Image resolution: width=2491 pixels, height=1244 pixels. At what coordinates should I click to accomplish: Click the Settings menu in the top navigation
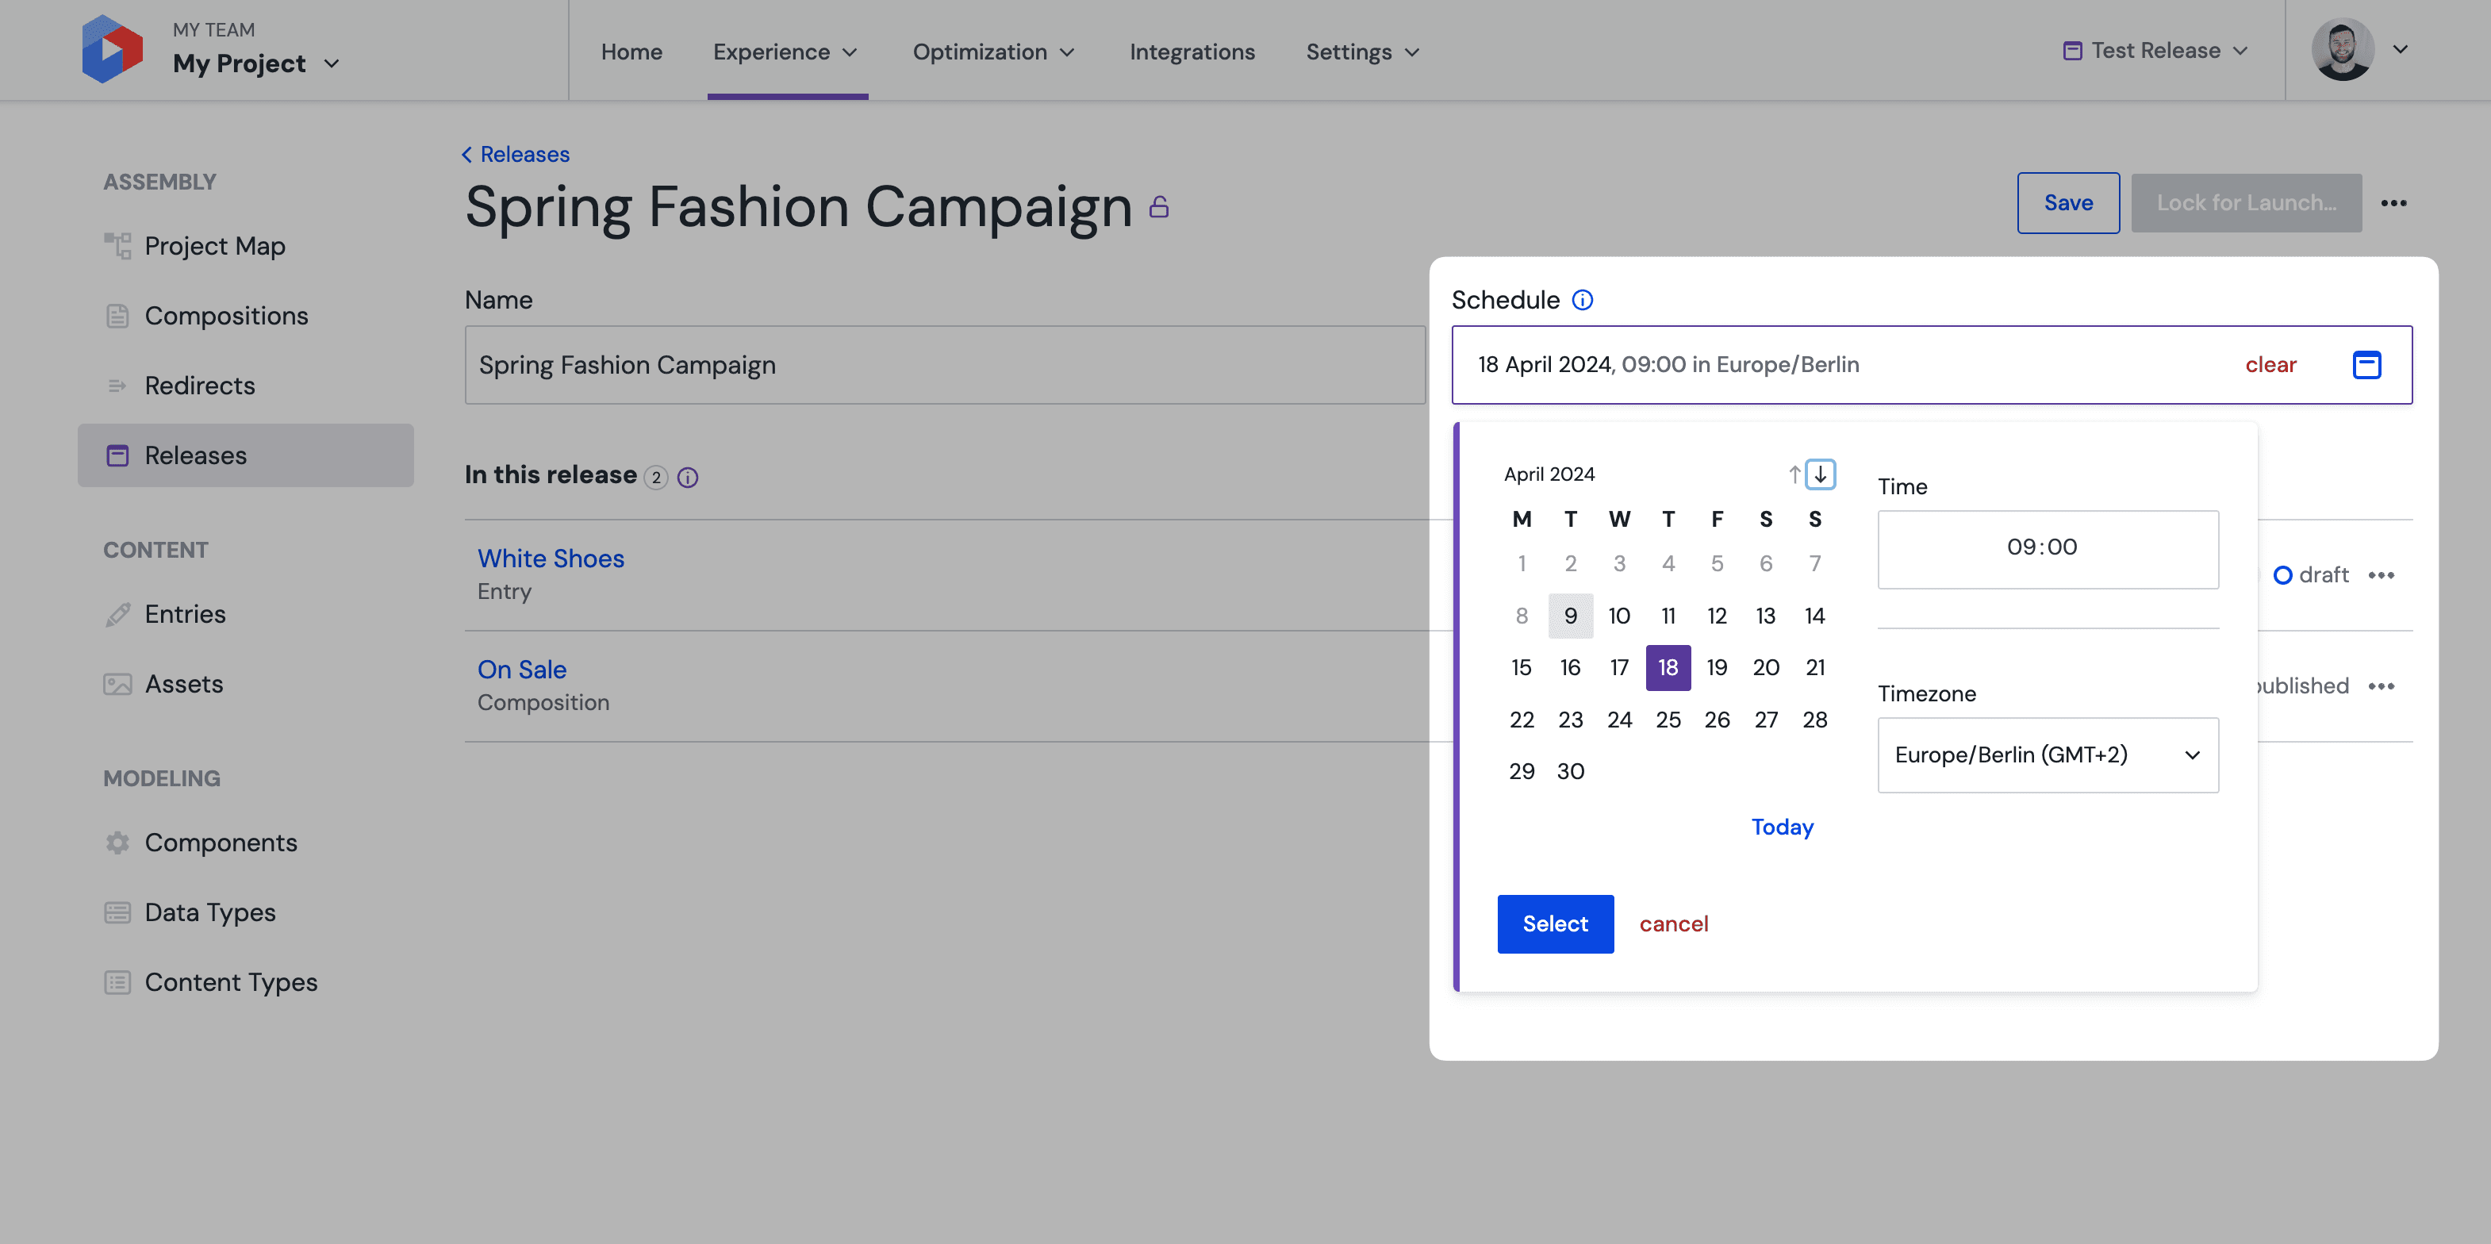[1361, 49]
